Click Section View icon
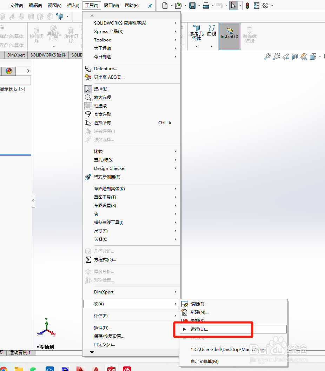Screen dimensions: 325x371 click(295, 56)
